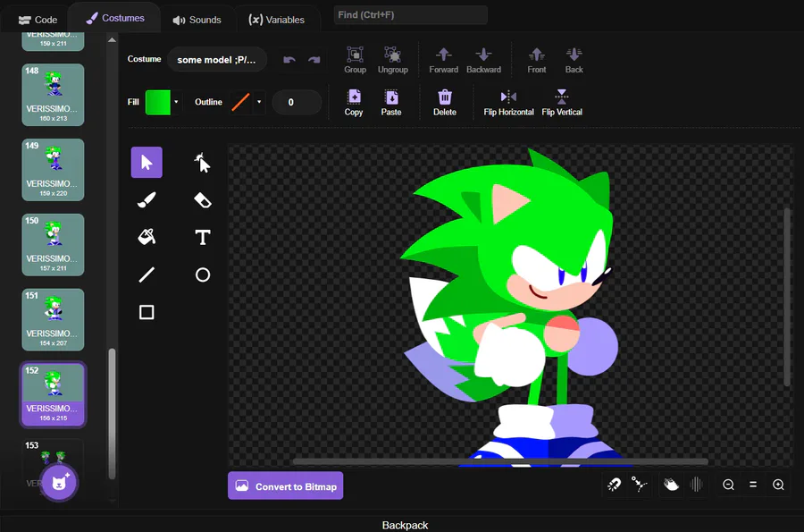Zoom in on the canvas
The height and width of the screenshot is (532, 804).
778,485
